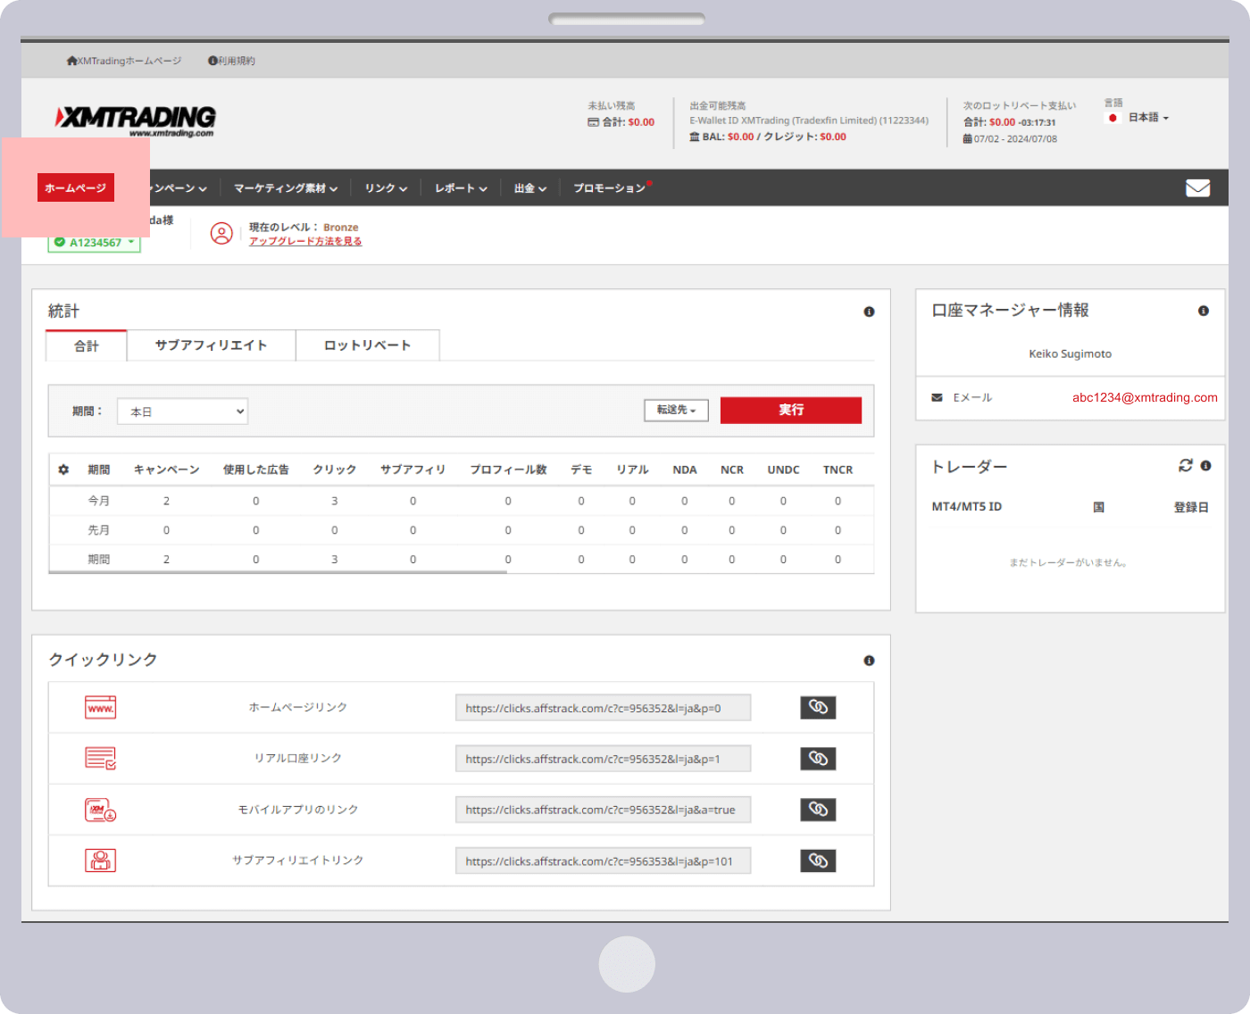The image size is (1250, 1014).
Task: Click the ホームページリンク URL field
Action: (x=603, y=708)
